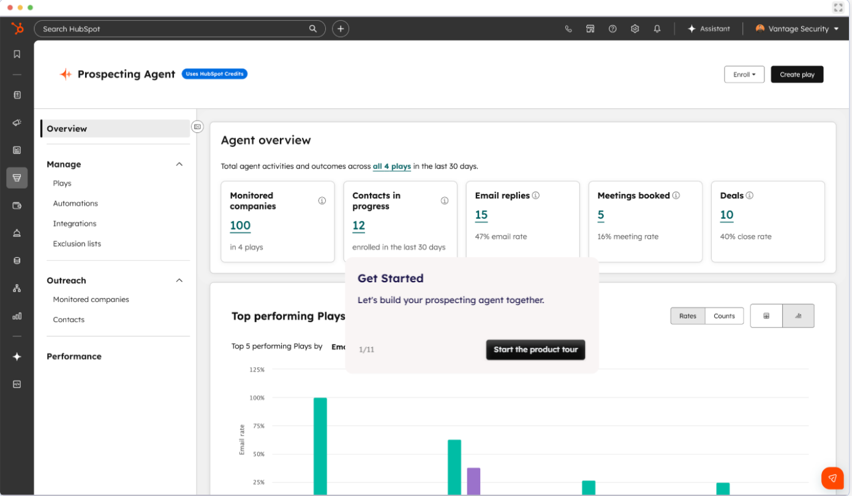Collapse the left navigation panel icon
The image size is (852, 496).
[197, 127]
